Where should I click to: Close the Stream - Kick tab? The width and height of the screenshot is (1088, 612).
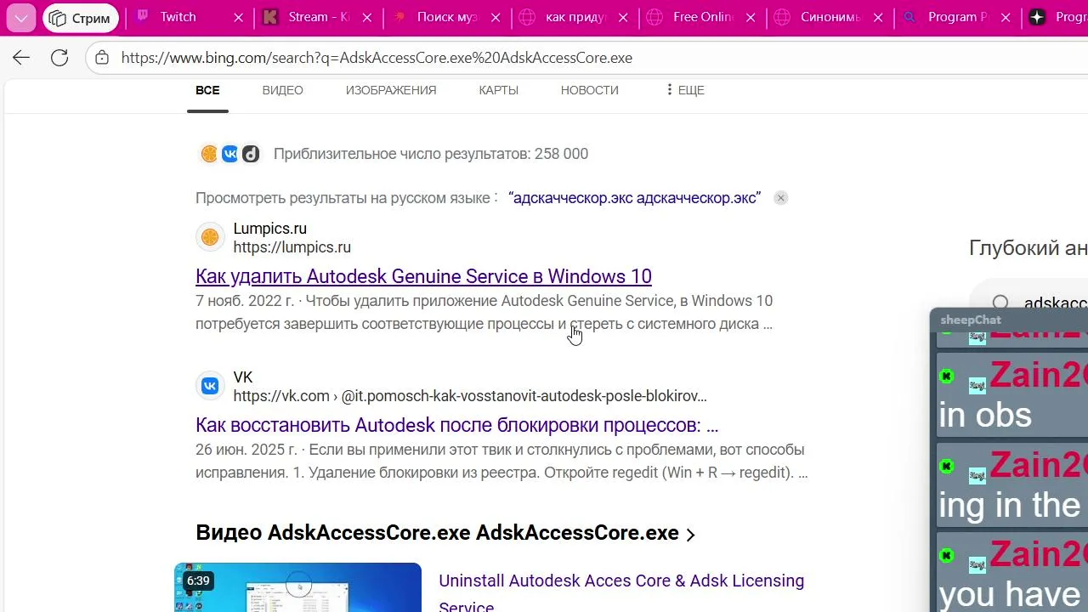[x=366, y=18]
